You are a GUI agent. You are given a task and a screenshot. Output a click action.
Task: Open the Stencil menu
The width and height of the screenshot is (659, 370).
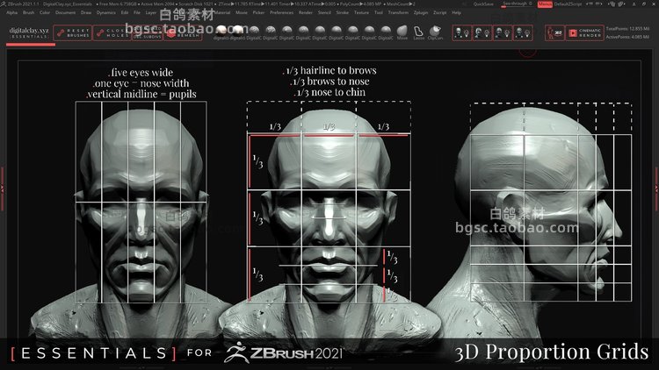coord(324,12)
